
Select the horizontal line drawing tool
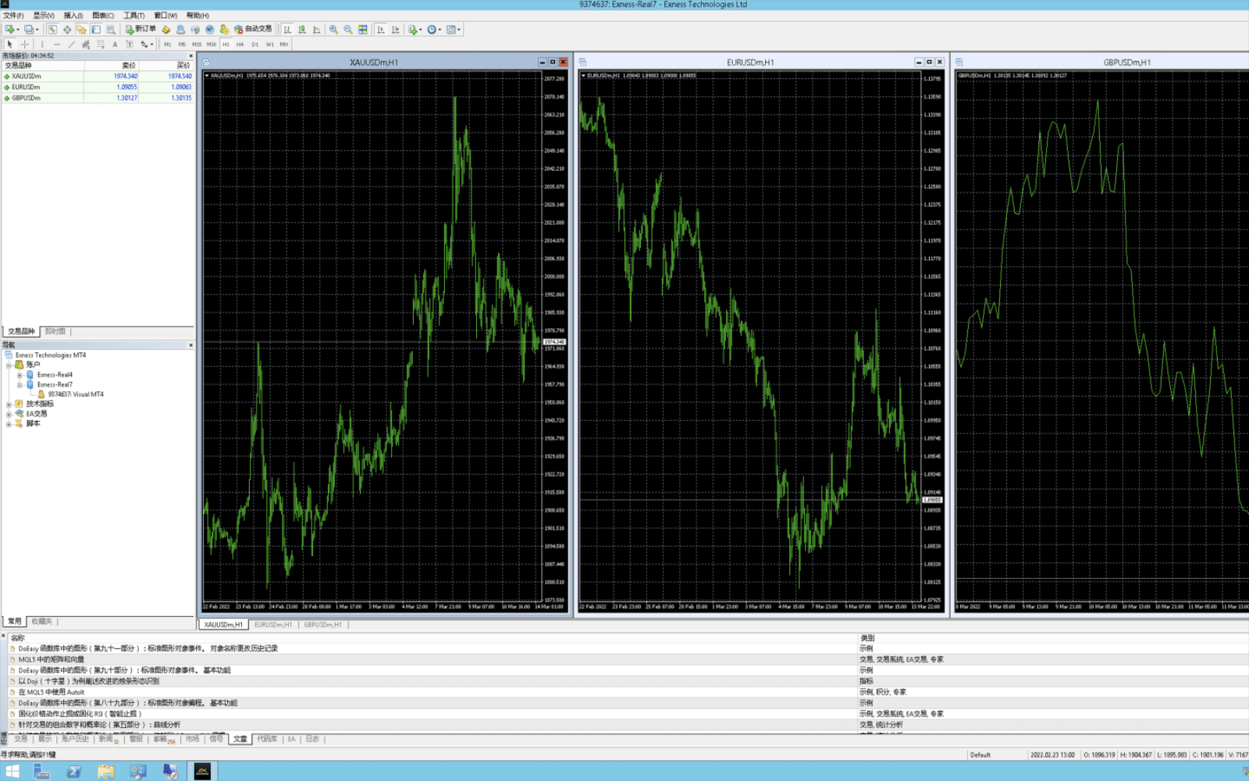tap(56, 45)
